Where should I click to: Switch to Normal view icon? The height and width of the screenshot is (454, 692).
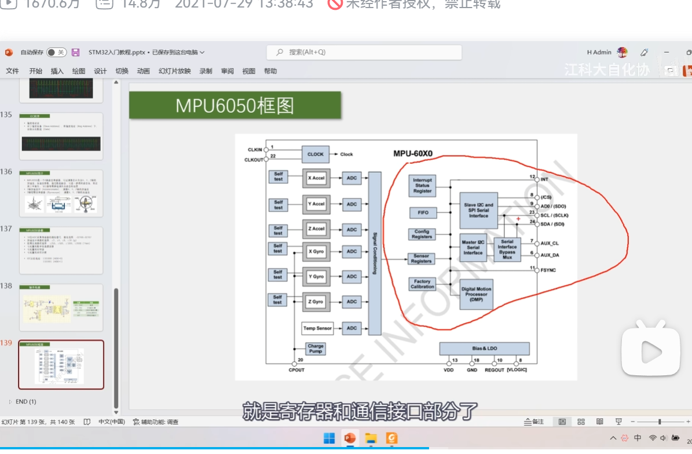[x=562, y=422]
